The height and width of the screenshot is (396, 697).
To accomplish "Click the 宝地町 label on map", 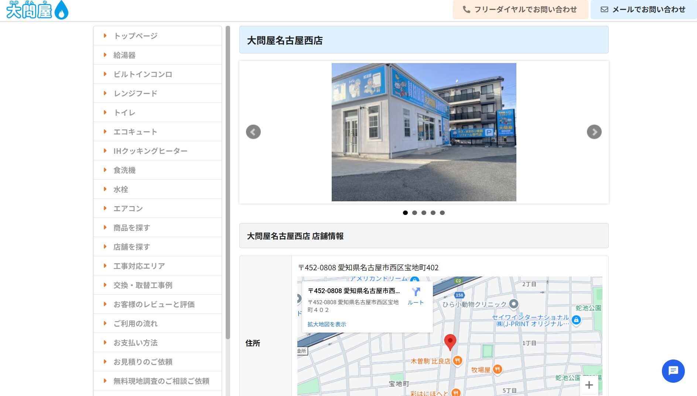I will point(399,384).
